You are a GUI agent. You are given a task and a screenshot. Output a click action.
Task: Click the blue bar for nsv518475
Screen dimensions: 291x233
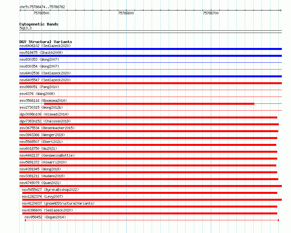pyautogui.click(x=150, y=56)
